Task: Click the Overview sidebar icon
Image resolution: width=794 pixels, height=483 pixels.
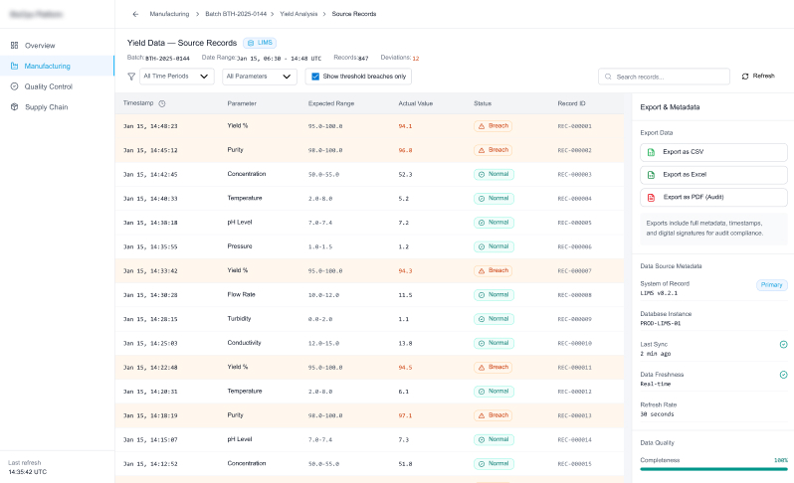Action: (x=14, y=46)
